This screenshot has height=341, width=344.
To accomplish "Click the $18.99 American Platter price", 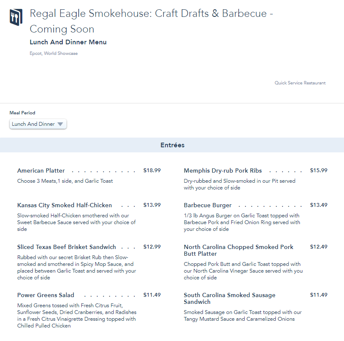I will tap(152, 171).
